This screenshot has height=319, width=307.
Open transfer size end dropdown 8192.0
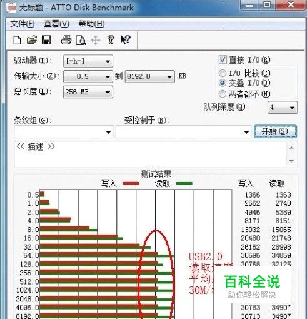(x=149, y=76)
